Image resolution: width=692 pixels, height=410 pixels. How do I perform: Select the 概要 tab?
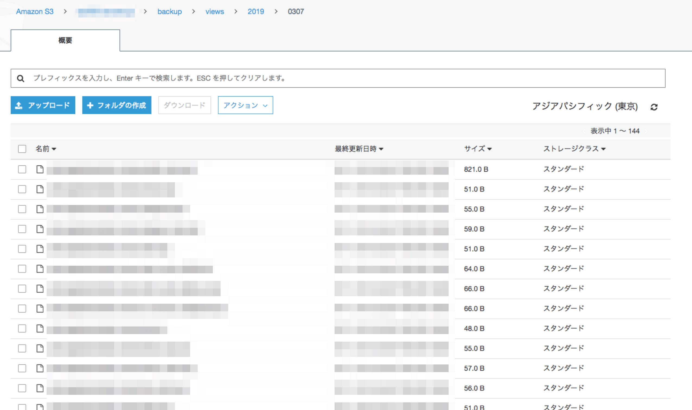(x=65, y=40)
